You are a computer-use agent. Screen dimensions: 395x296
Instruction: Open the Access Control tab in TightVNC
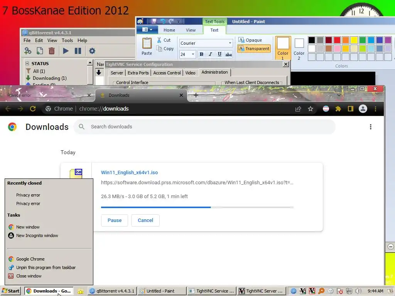167,73
